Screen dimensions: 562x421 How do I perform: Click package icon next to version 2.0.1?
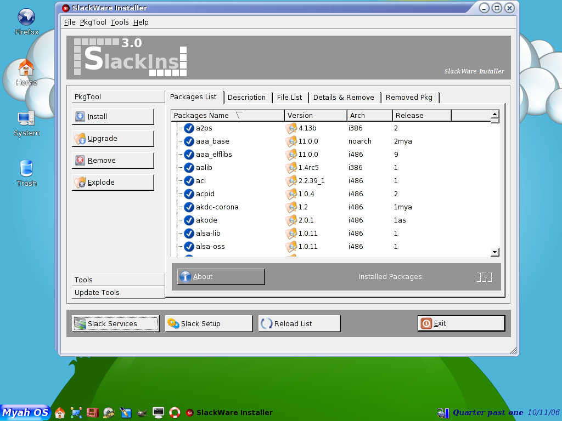(x=291, y=220)
